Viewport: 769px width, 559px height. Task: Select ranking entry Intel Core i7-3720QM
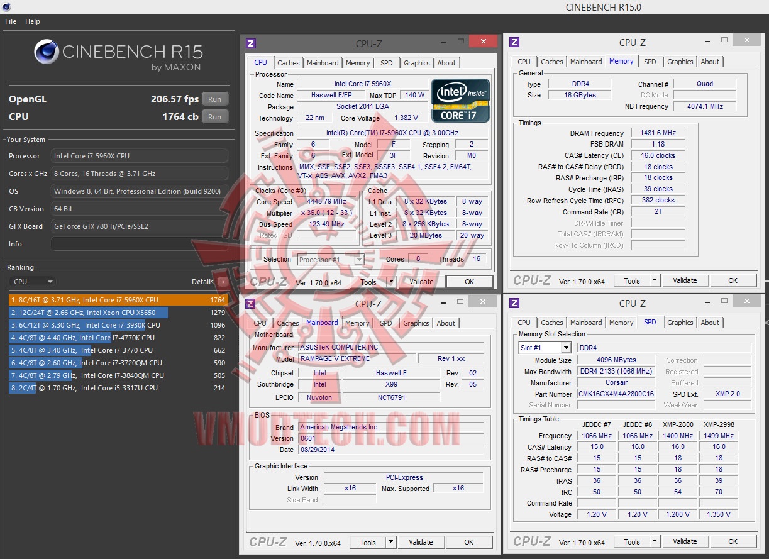click(118, 363)
